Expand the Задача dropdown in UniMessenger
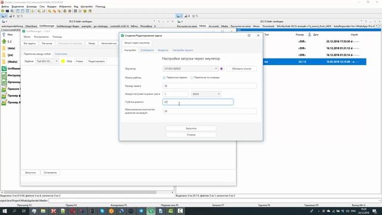Viewport: 382px width, 215px height. tap(56, 61)
